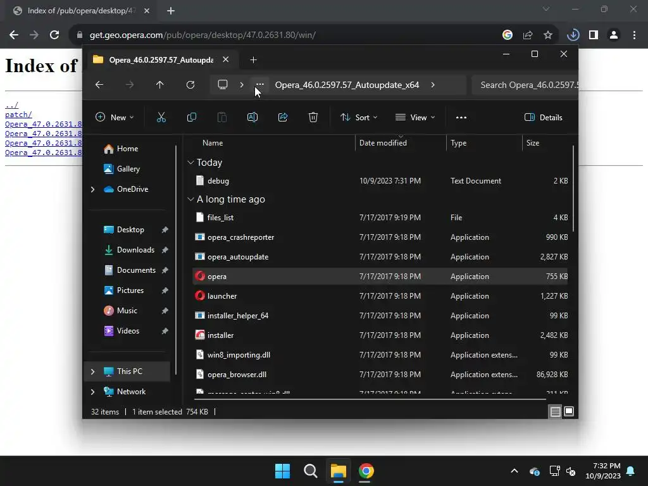Show hidden system tray icons
The image size is (648, 486).
(514, 471)
